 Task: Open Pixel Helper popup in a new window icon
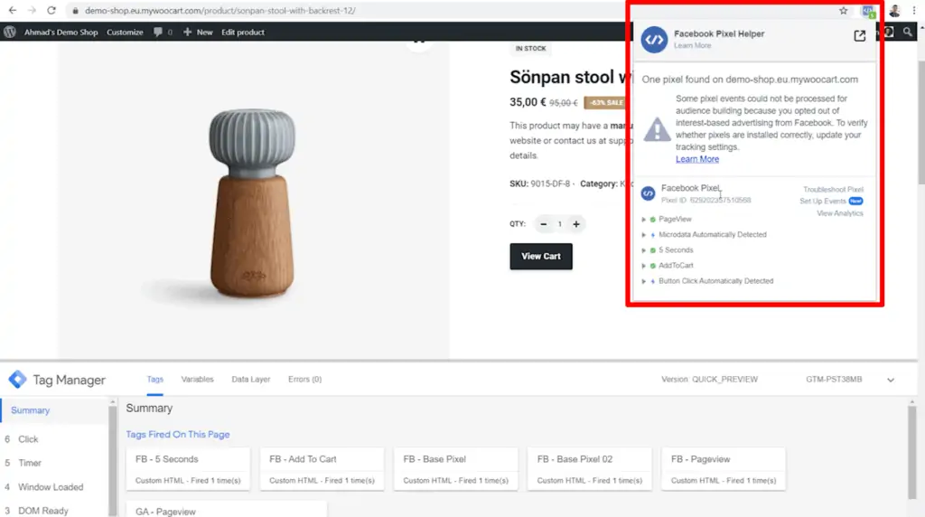pos(860,36)
